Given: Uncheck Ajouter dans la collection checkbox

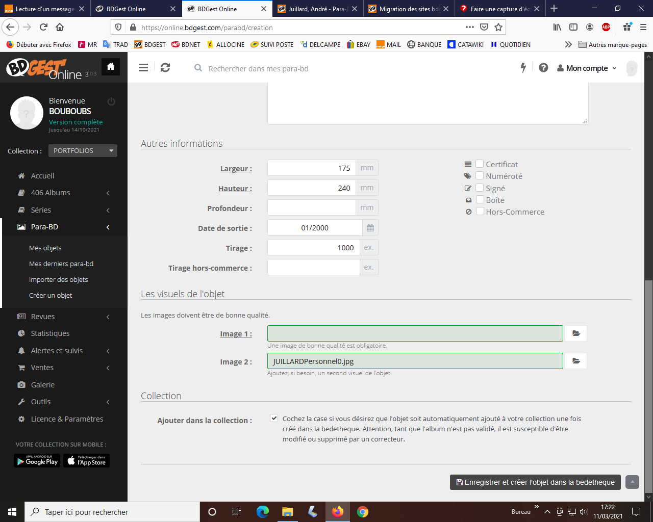Looking at the screenshot, I should 274,418.
